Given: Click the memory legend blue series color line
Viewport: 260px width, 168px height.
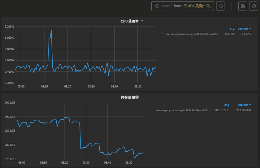Looking at the screenshot, I should coord(152,110).
